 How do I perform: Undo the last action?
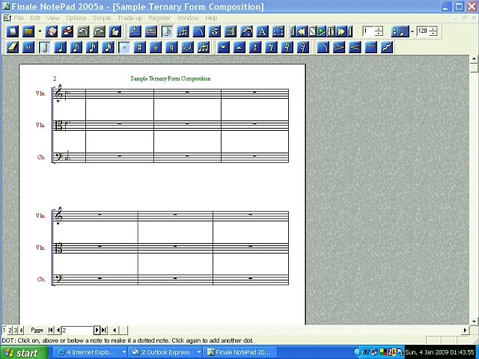point(83,31)
